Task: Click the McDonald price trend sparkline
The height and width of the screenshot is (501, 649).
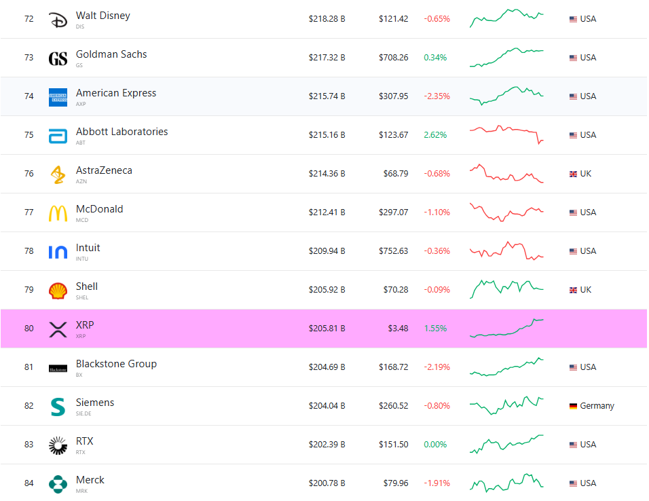Action: point(506,212)
